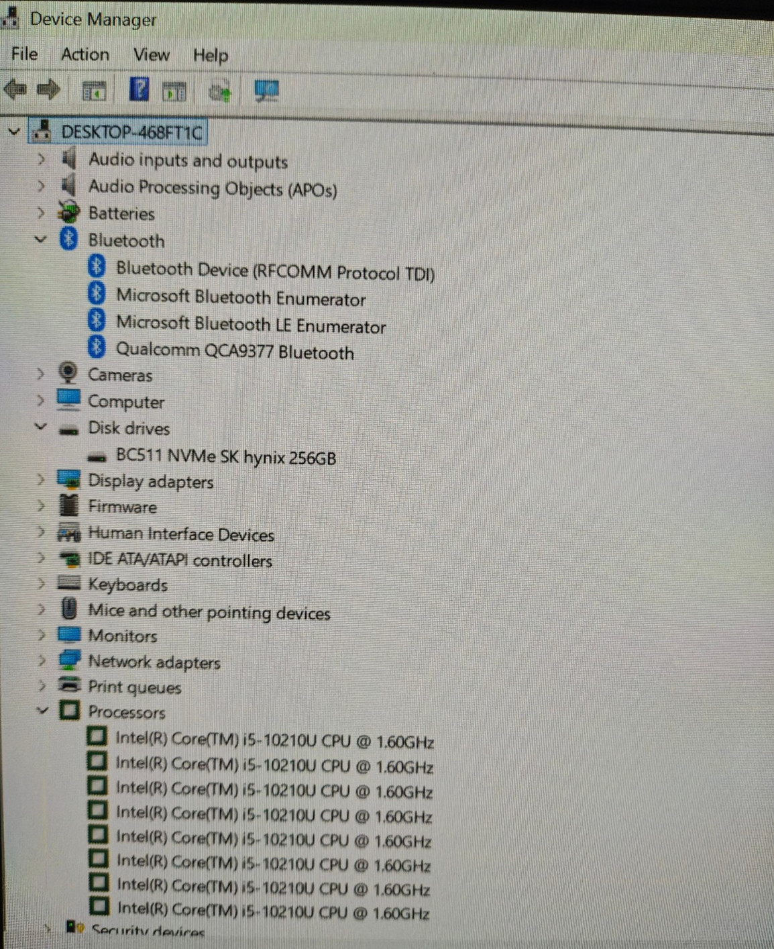Expand the Keyboards category
Screen dimensions: 774x949
(41, 583)
